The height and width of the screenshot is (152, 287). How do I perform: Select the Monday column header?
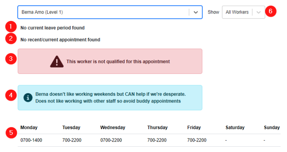tap(29, 128)
